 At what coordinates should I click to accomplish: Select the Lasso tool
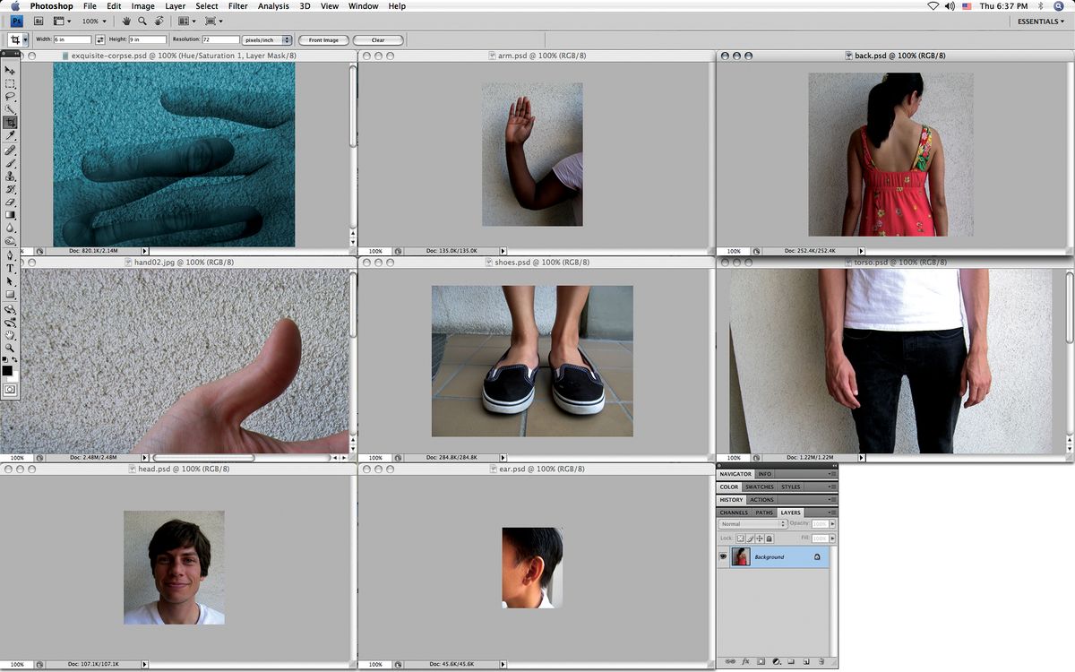[10, 96]
